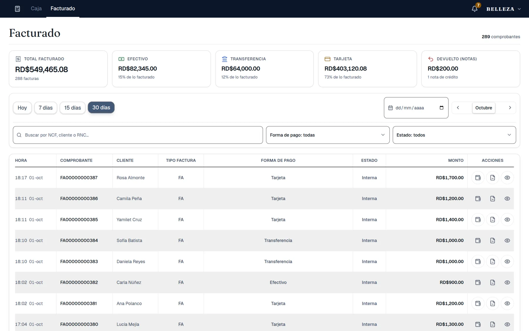
Task: Switch to the Caja tab
Action: [36, 9]
